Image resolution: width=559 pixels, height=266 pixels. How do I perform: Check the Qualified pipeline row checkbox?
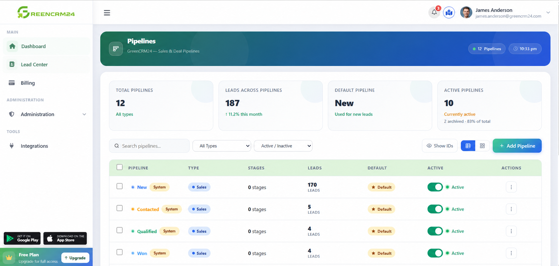pyautogui.click(x=120, y=230)
